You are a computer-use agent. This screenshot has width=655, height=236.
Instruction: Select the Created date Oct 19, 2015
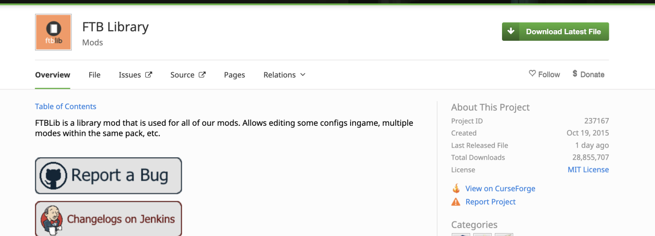588,133
